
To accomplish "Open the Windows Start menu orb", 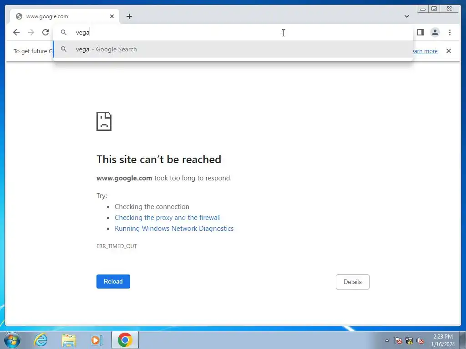I will click(12, 340).
